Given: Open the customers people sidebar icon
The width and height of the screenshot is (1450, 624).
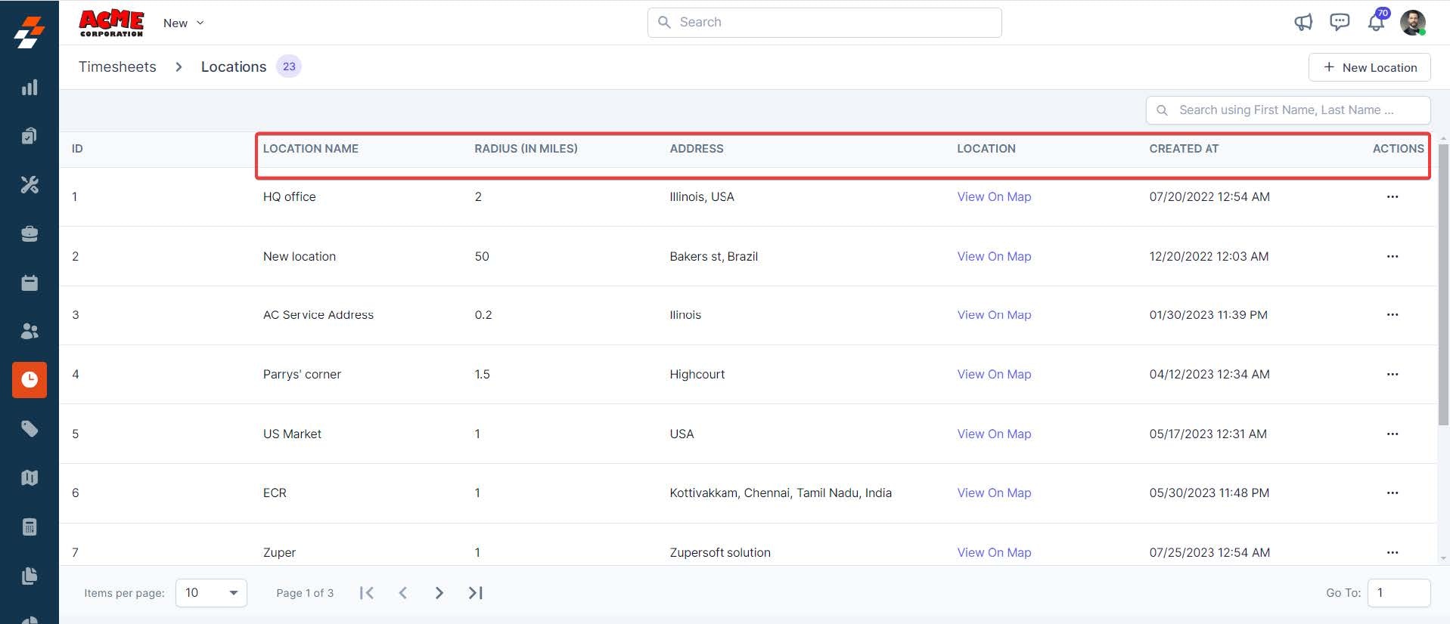Looking at the screenshot, I should (29, 331).
